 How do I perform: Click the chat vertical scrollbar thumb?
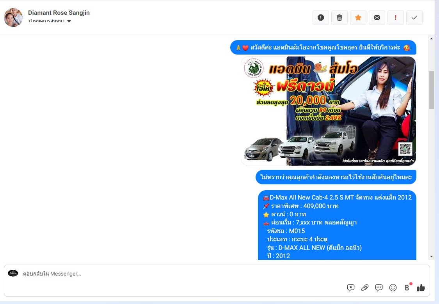(431, 90)
